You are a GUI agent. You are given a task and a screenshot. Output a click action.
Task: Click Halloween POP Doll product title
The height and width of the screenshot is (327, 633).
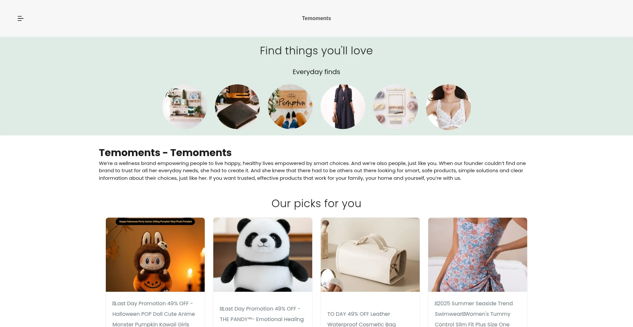(154, 314)
